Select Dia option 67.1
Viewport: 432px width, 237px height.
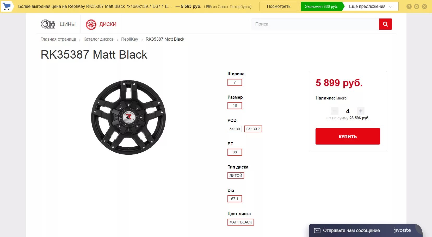click(x=235, y=199)
